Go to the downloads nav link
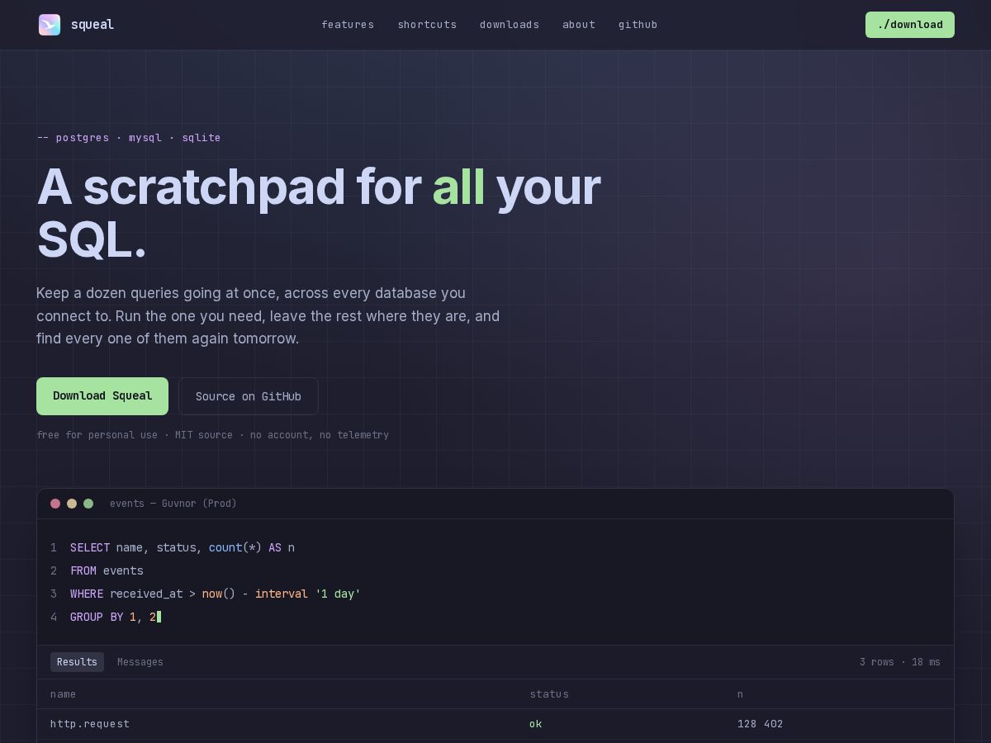 (510, 25)
